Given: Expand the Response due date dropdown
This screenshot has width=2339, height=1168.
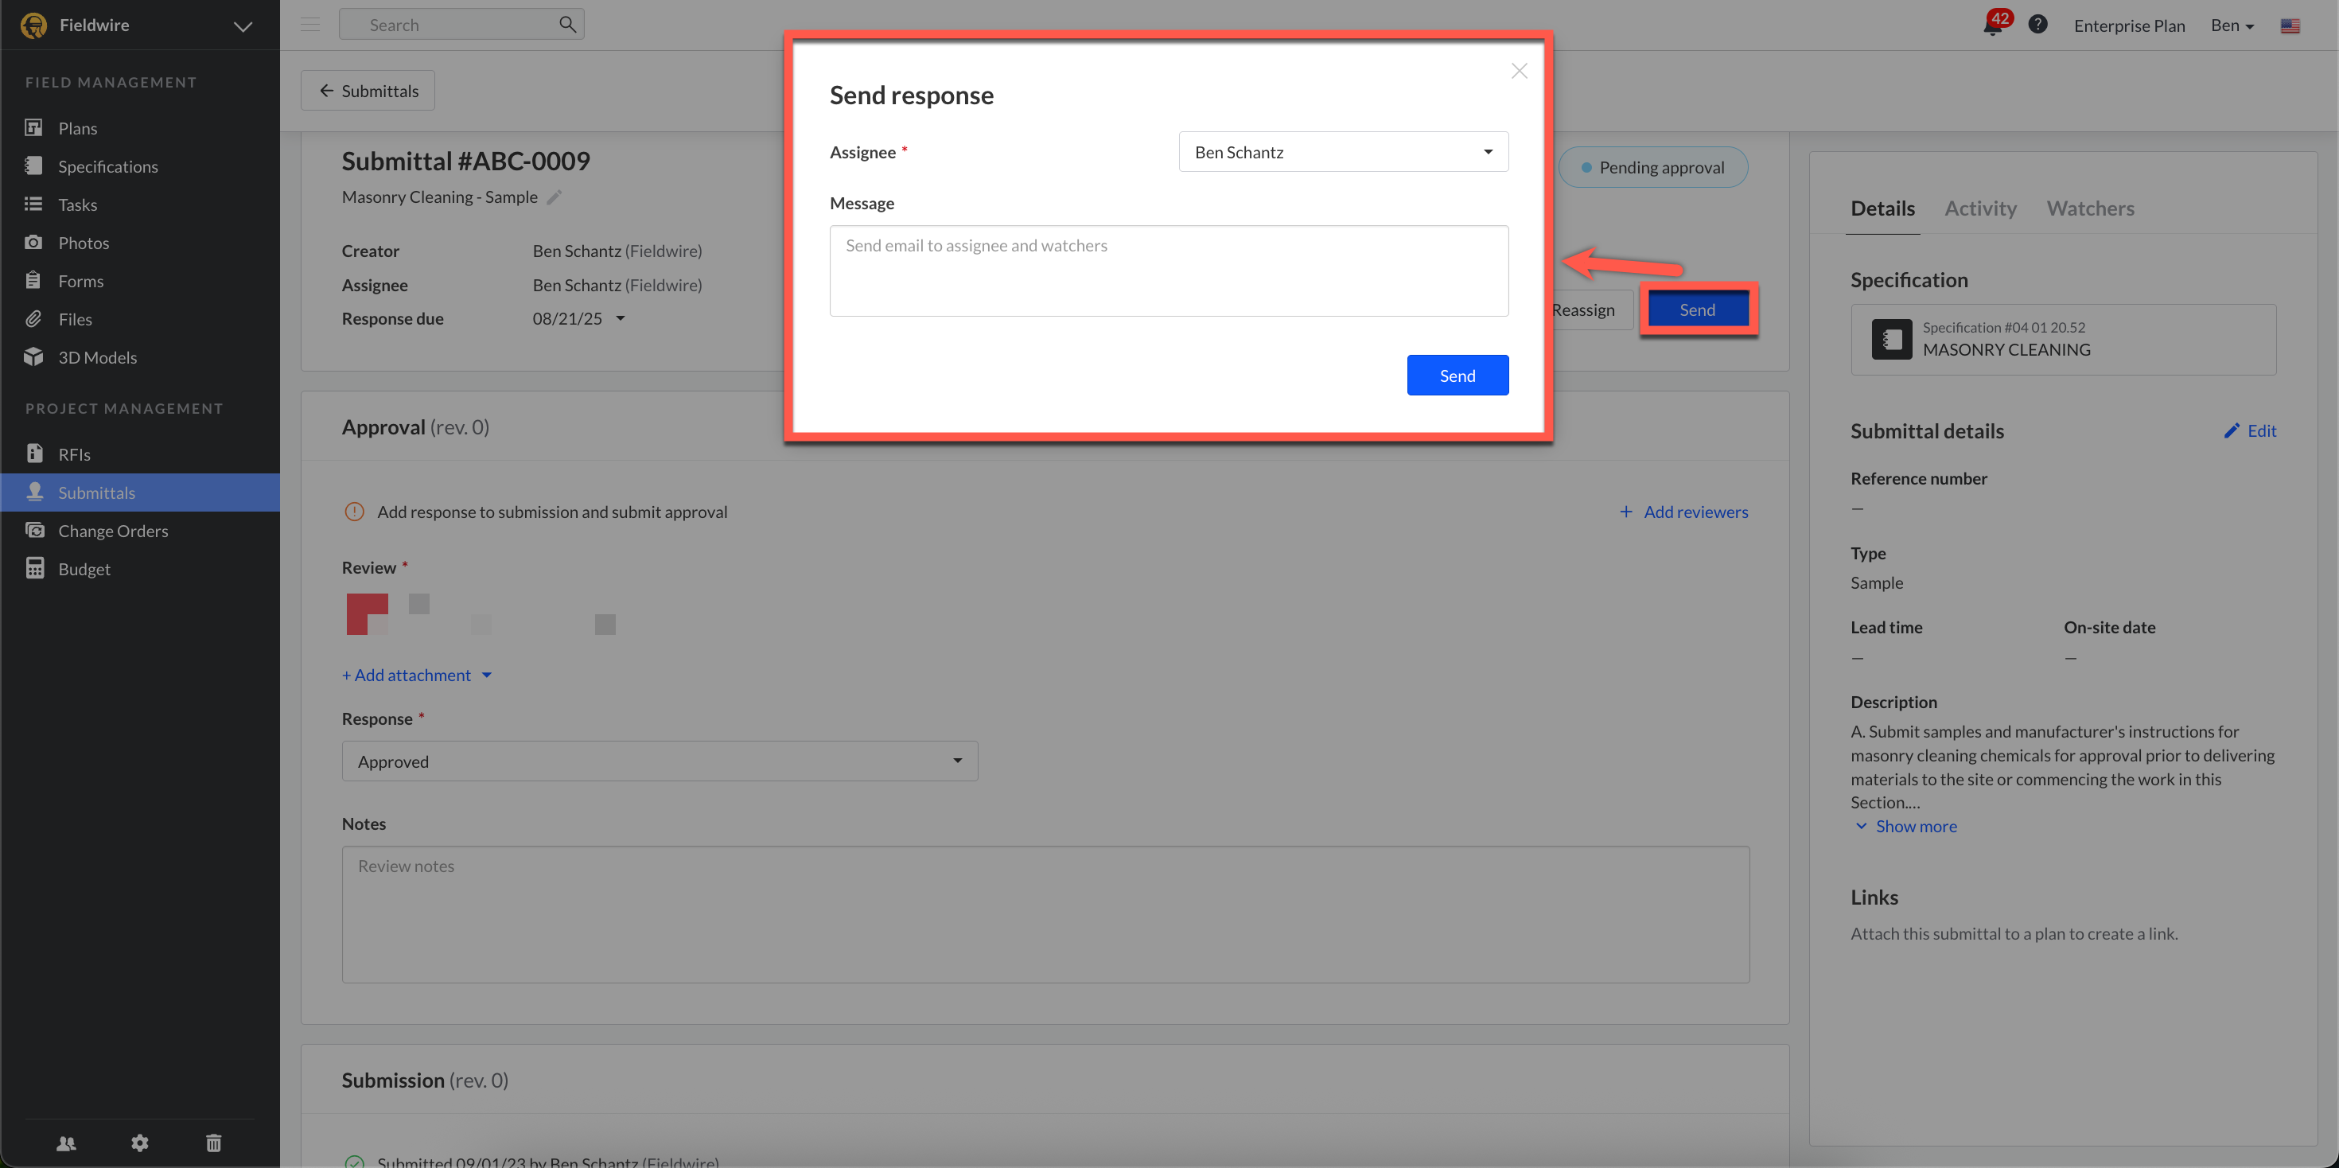Looking at the screenshot, I should click(621, 318).
